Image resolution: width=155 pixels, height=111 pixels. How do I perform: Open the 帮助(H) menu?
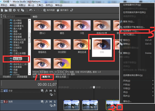[59, 5]
